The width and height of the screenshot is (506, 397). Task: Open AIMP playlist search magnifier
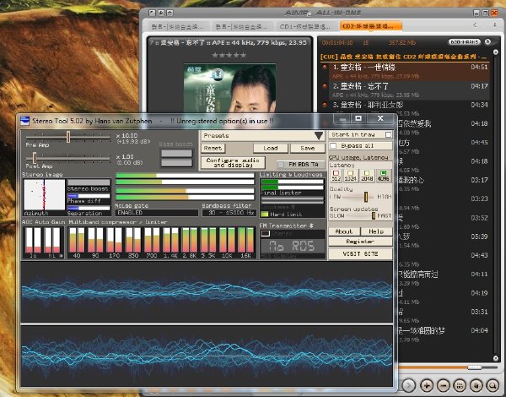[493, 385]
